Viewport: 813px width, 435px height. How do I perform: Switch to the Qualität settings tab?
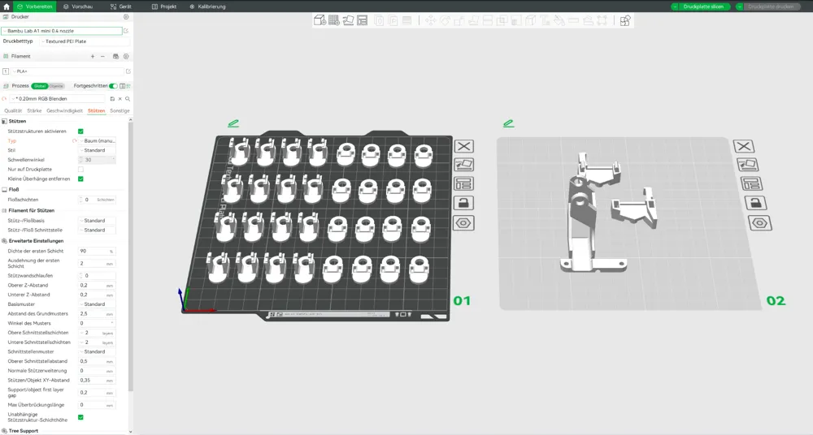13,111
